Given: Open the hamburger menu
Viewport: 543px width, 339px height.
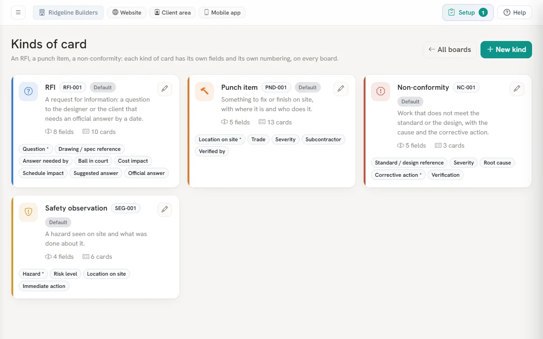Looking at the screenshot, I should click(18, 12).
